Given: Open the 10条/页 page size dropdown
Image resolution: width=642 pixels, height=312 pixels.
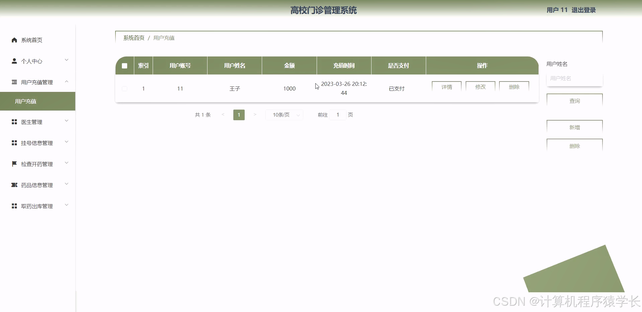Looking at the screenshot, I should tap(284, 115).
